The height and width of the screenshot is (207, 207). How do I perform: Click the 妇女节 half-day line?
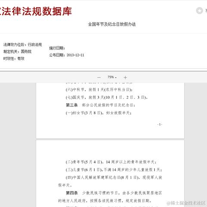(99, 113)
